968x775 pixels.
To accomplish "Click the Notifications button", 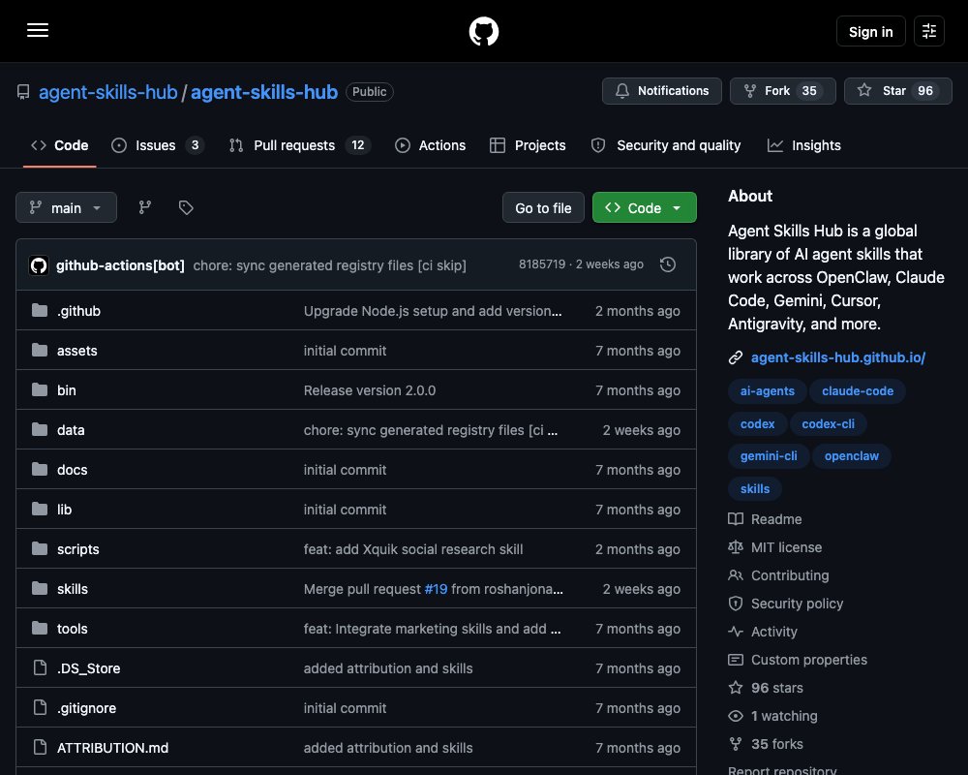I will [x=662, y=91].
